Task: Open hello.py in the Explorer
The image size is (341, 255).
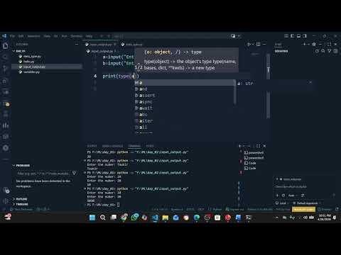Action: [x=28, y=62]
